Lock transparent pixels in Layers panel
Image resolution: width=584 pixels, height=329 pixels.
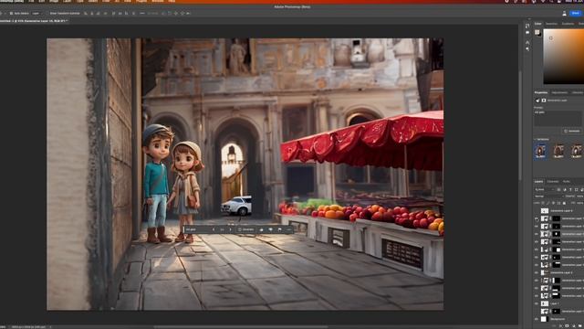[x=543, y=203]
